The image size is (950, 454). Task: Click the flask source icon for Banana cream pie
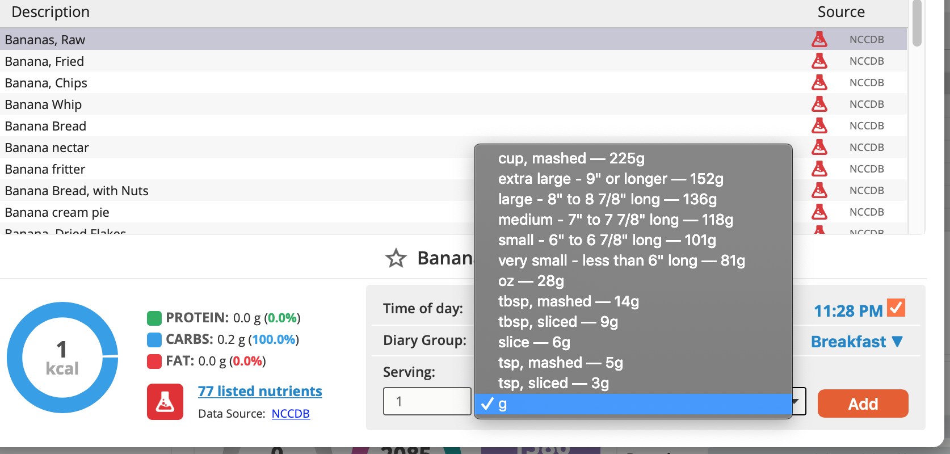819,212
